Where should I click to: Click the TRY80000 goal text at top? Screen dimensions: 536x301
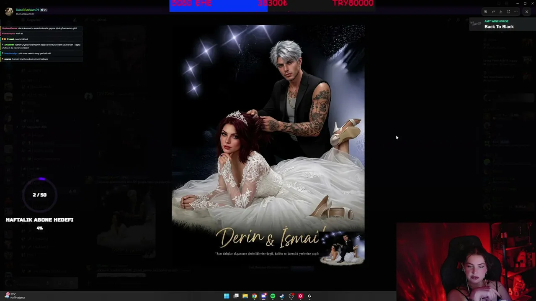pyautogui.click(x=353, y=3)
